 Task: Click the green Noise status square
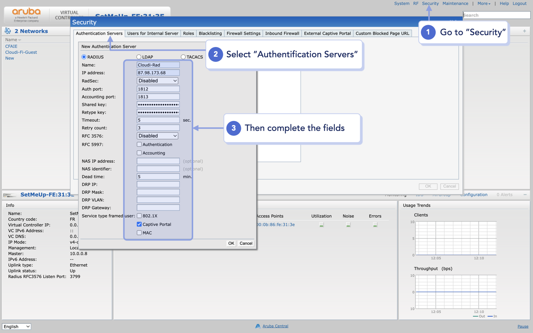pos(348,224)
